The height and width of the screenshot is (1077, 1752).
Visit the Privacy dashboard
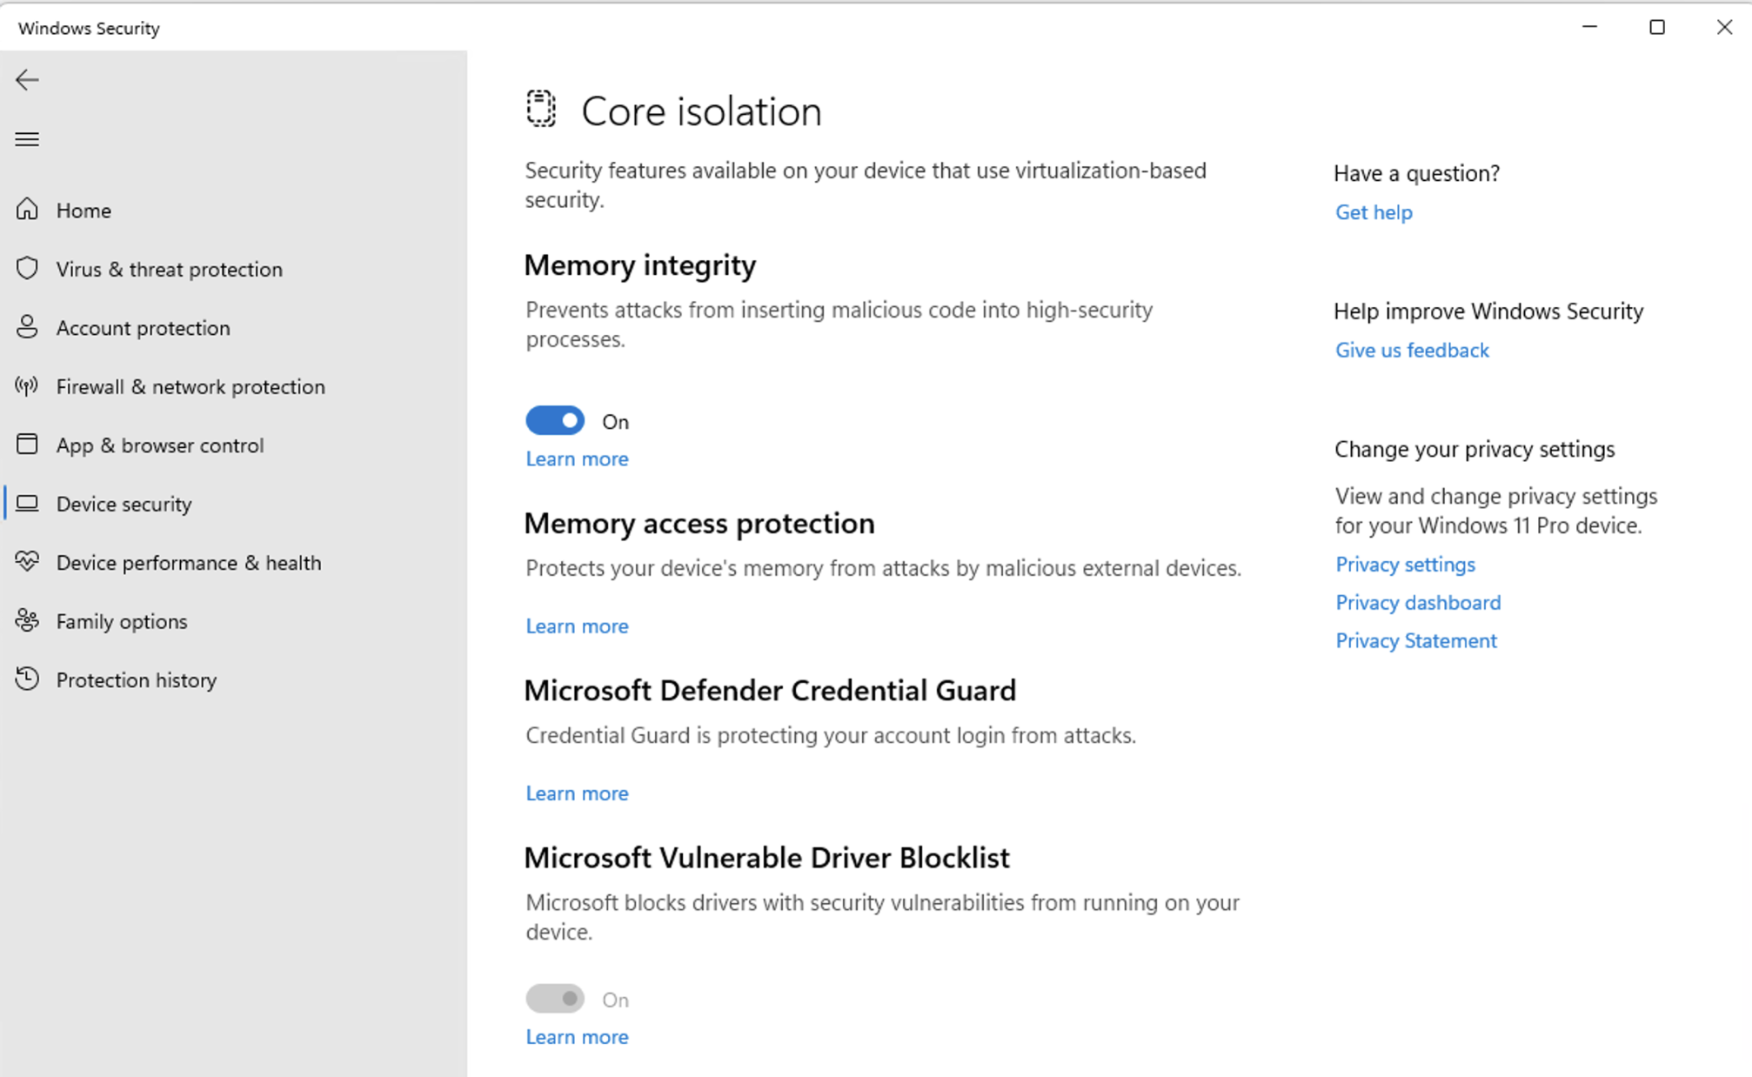point(1417,602)
